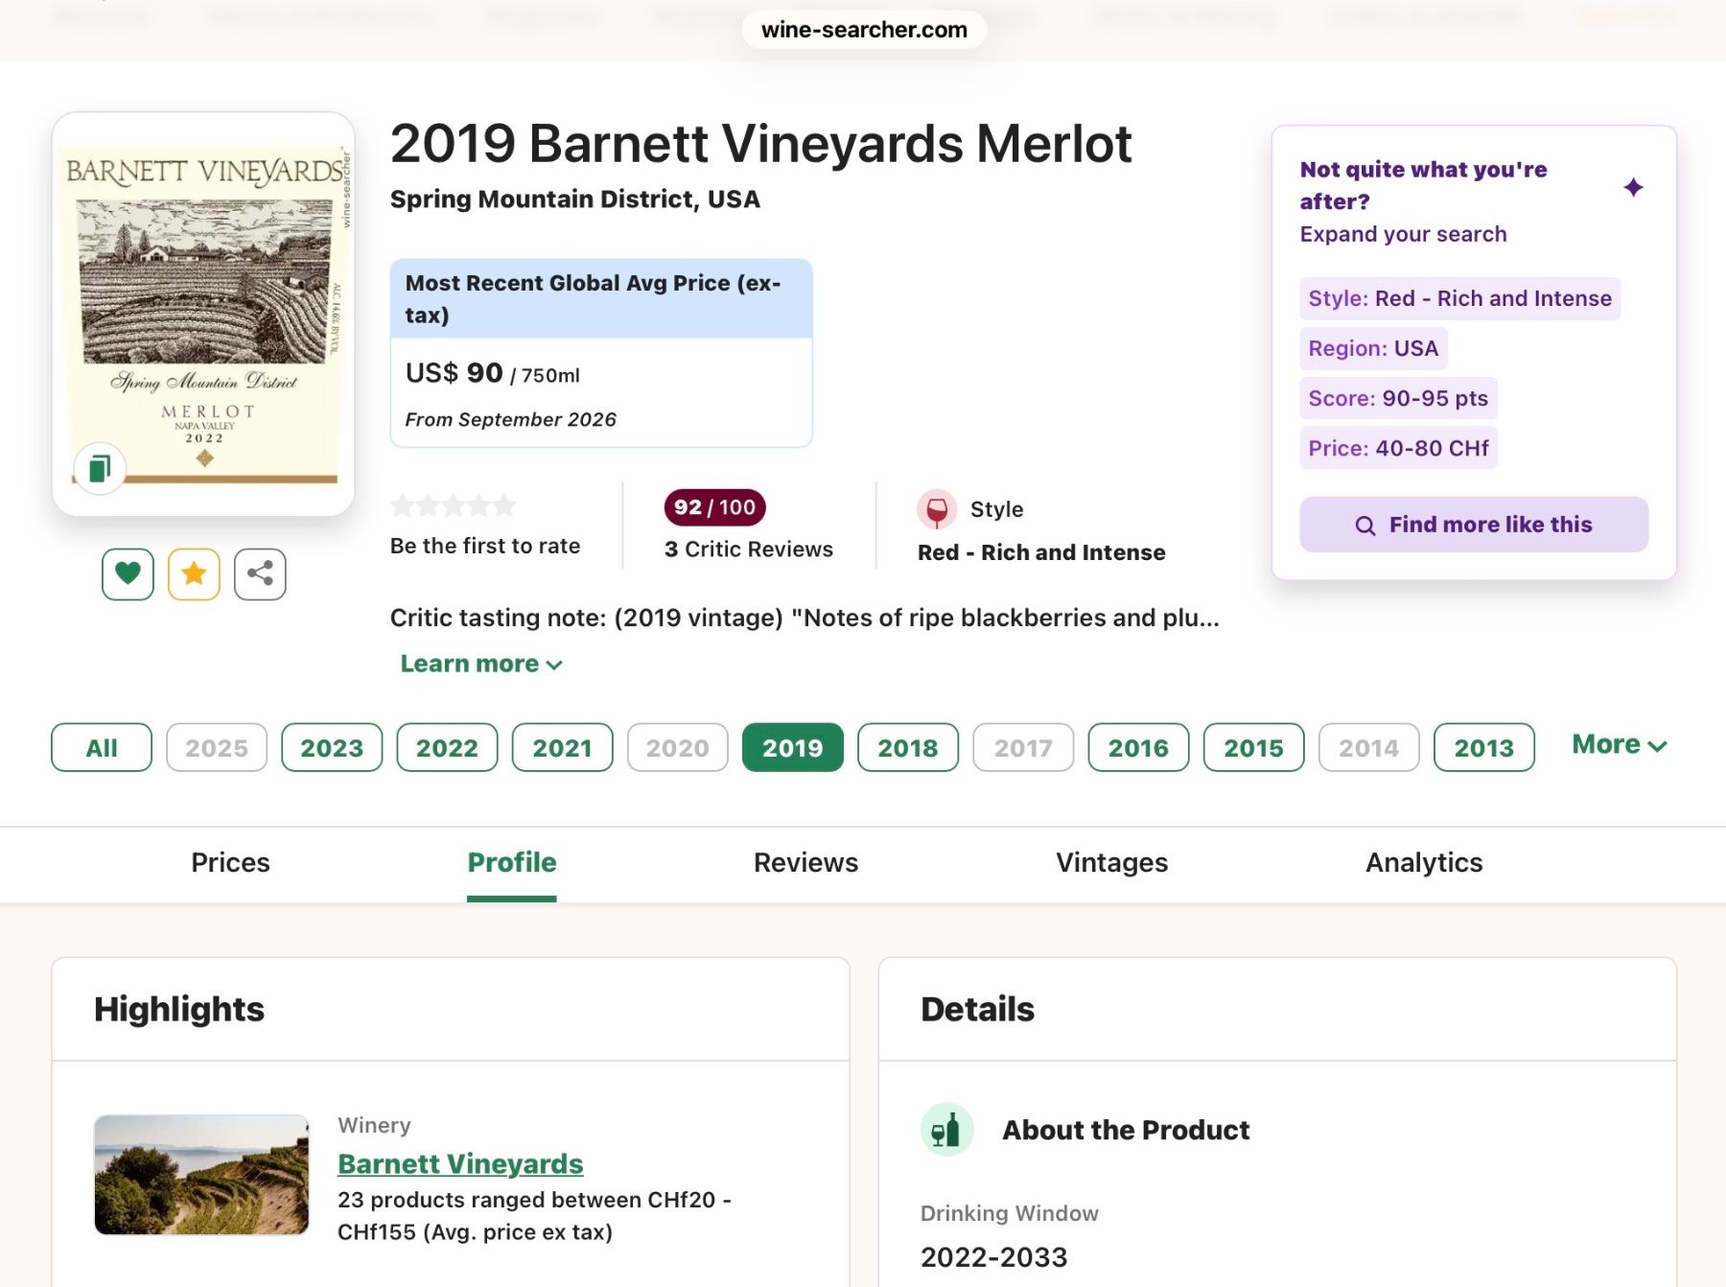The width and height of the screenshot is (1726, 1287).
Task: Click the Price: 40-80 CHf tag
Action: (1398, 448)
